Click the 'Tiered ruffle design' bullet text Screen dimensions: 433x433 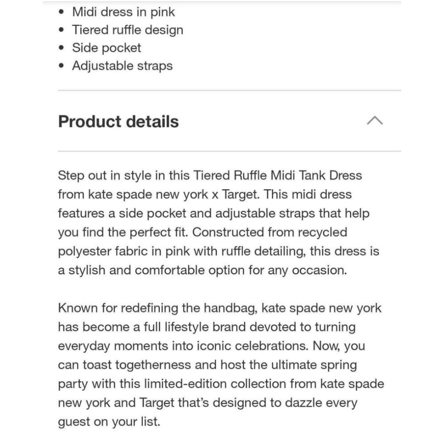point(128,30)
